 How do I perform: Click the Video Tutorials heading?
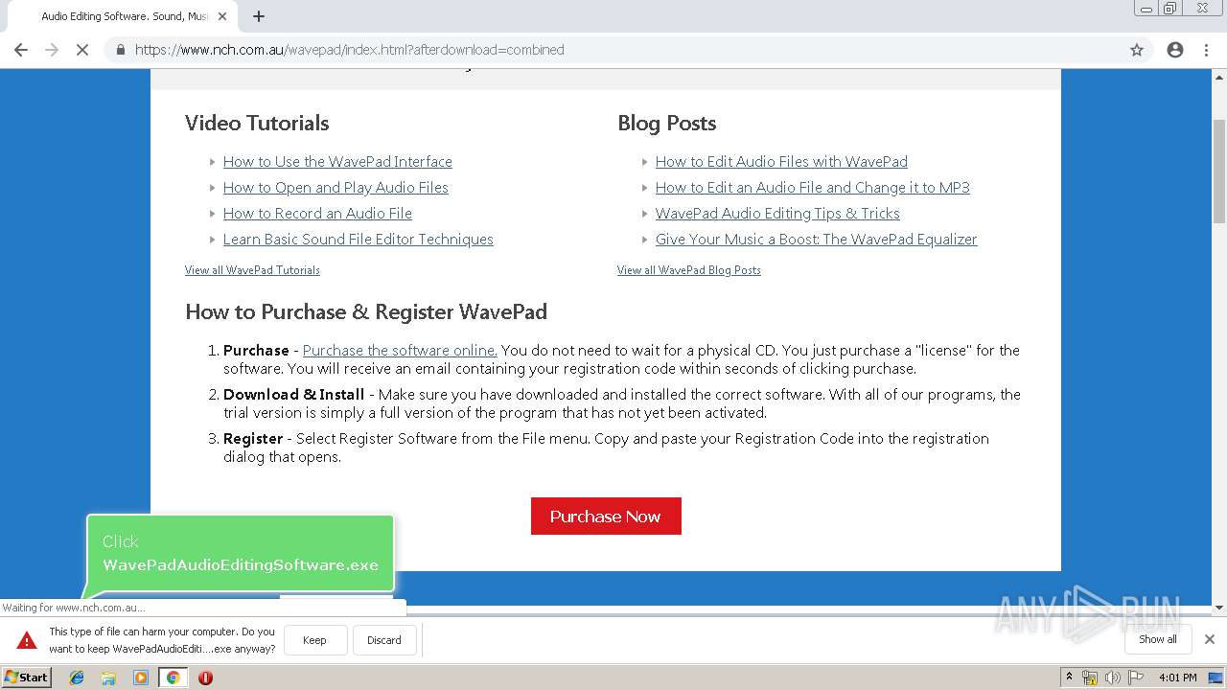point(257,123)
